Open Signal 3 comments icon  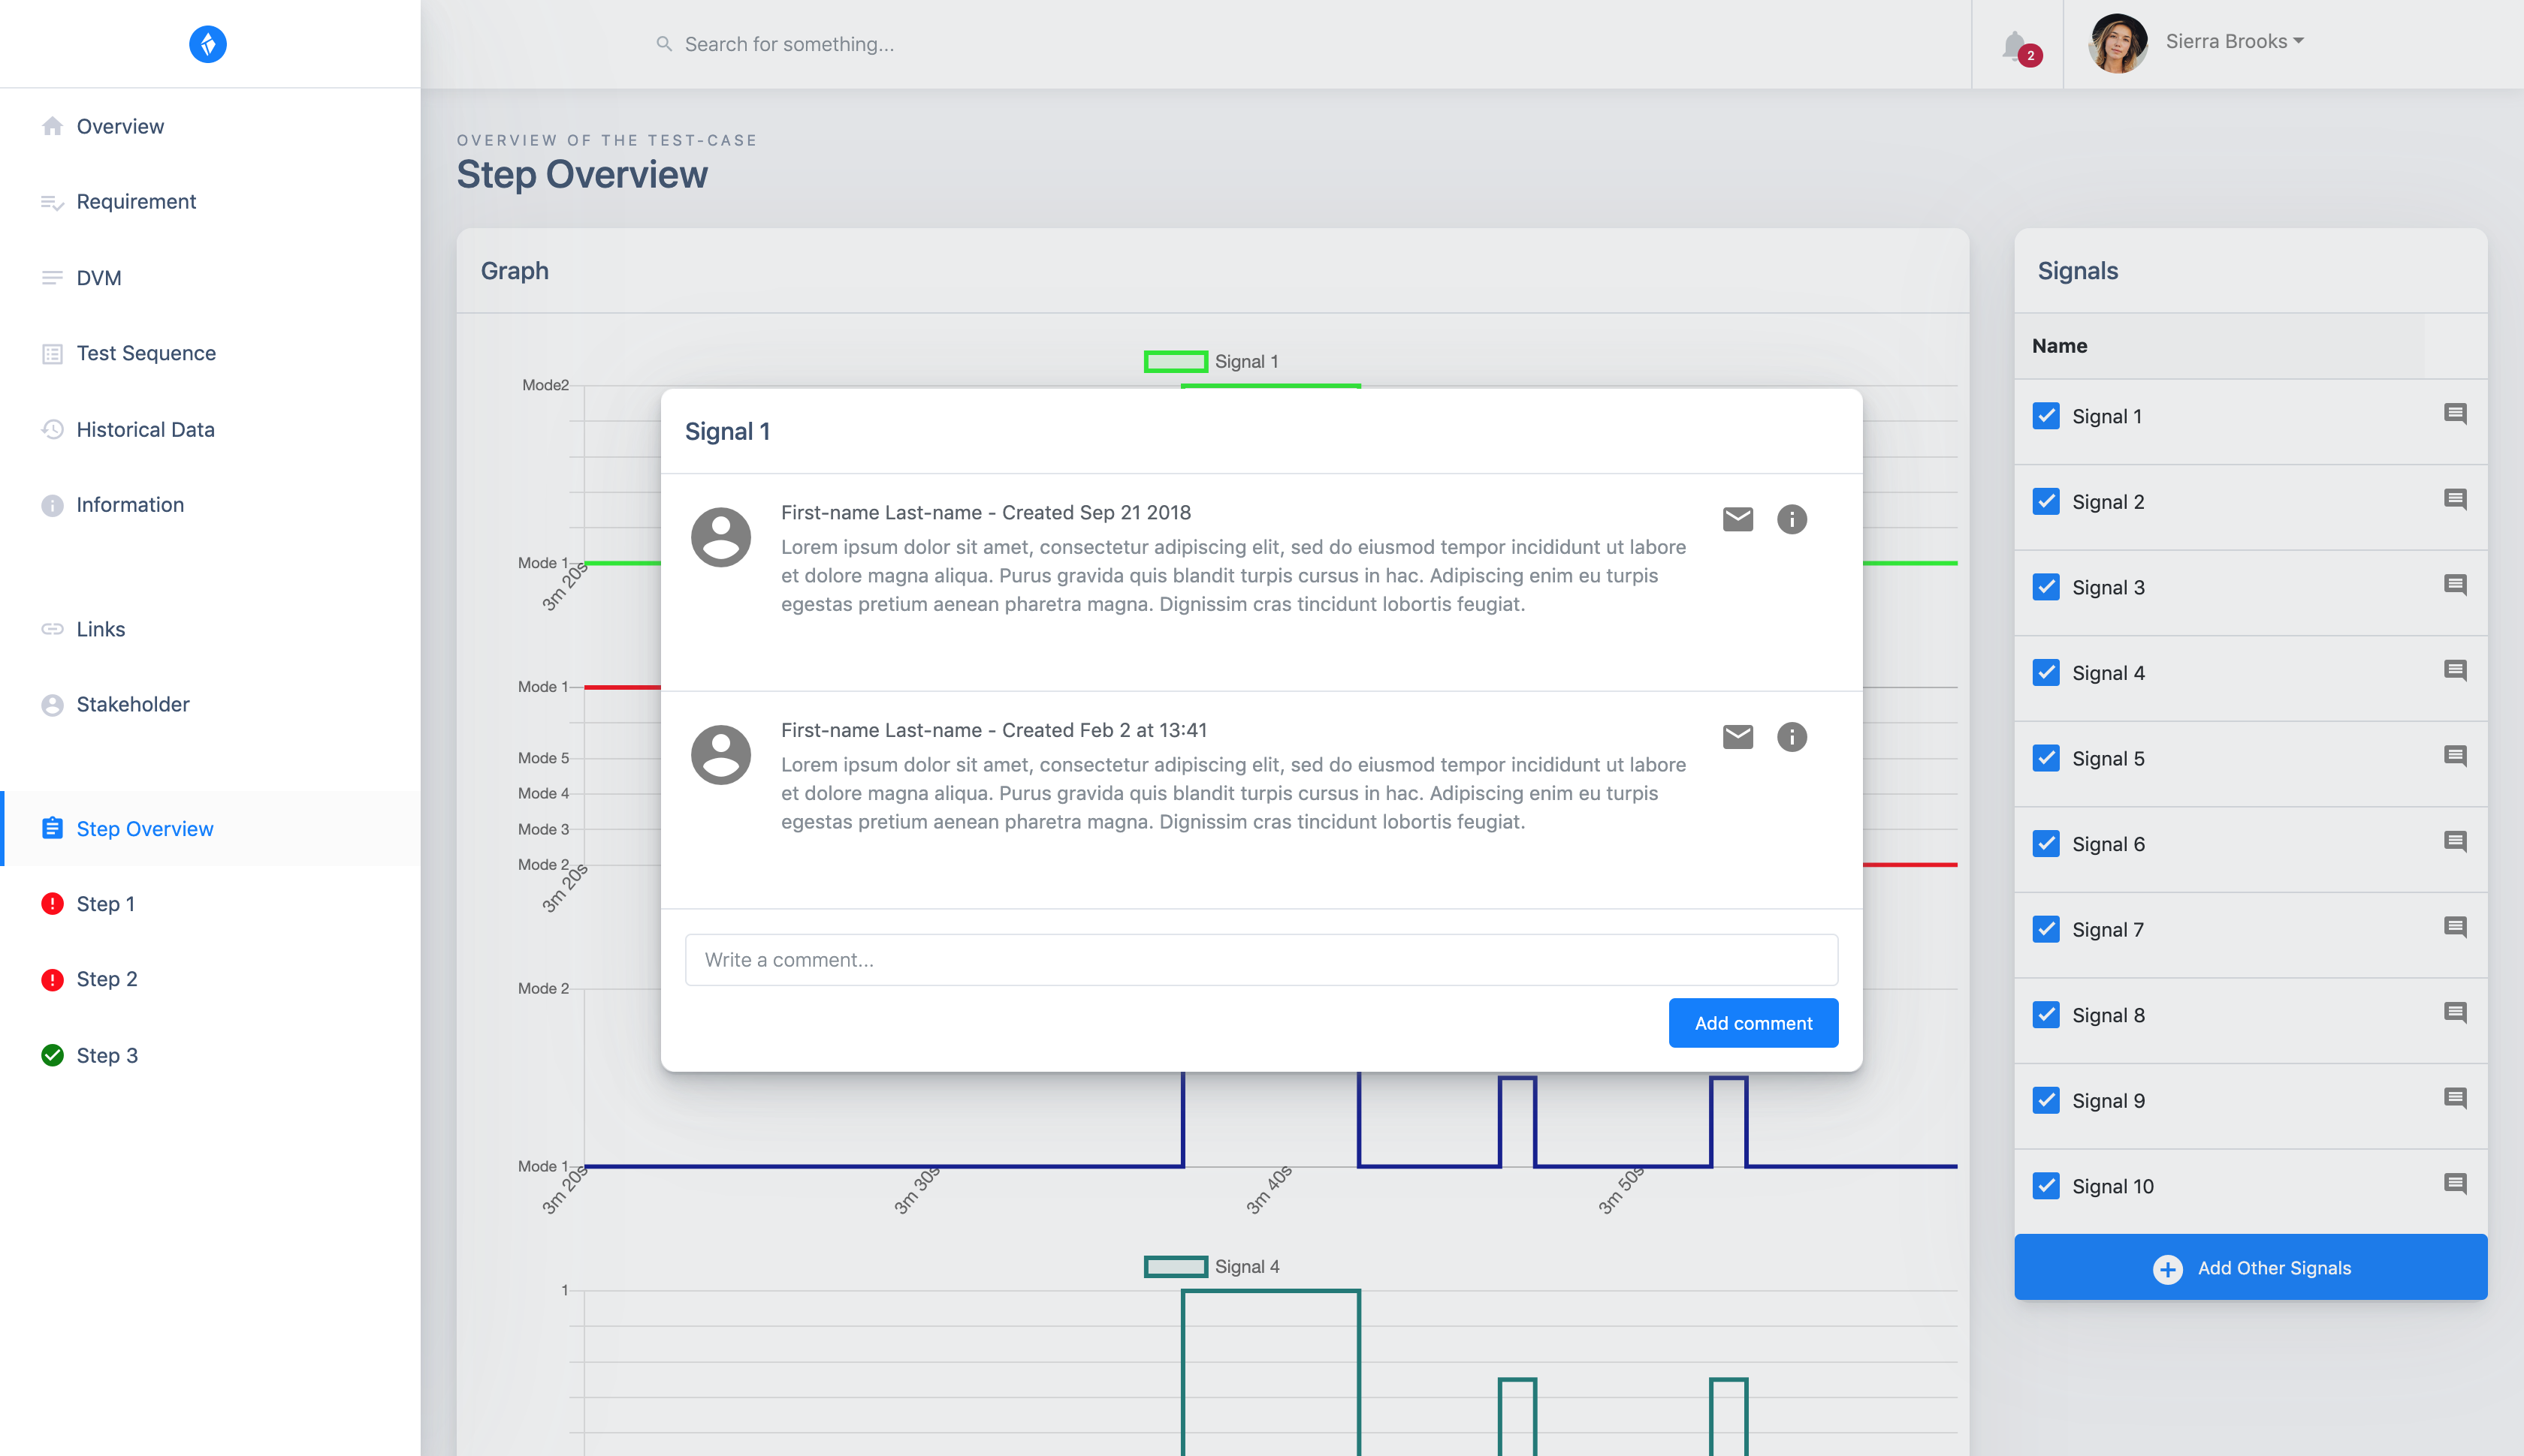pyautogui.click(x=2455, y=585)
